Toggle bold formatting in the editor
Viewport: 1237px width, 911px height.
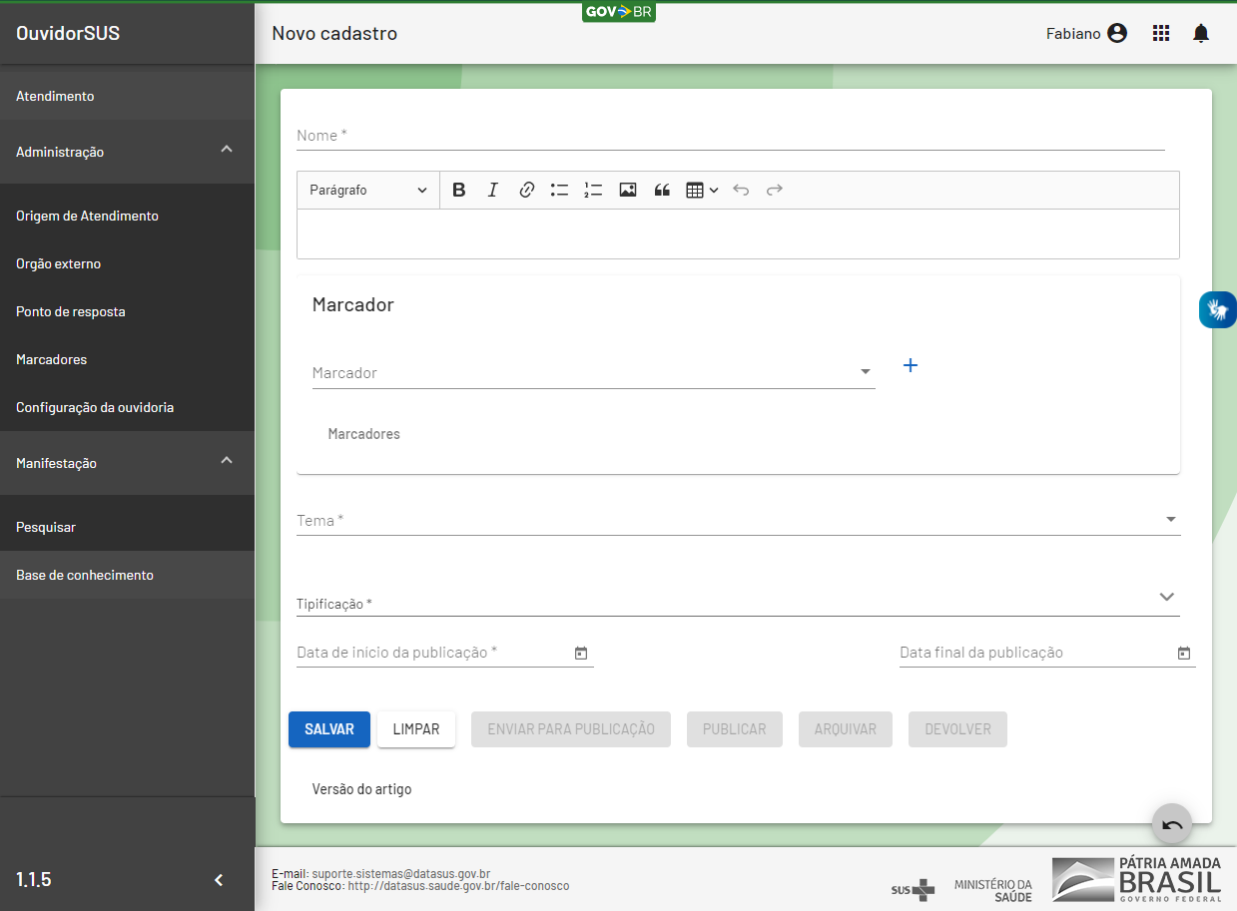coord(459,190)
